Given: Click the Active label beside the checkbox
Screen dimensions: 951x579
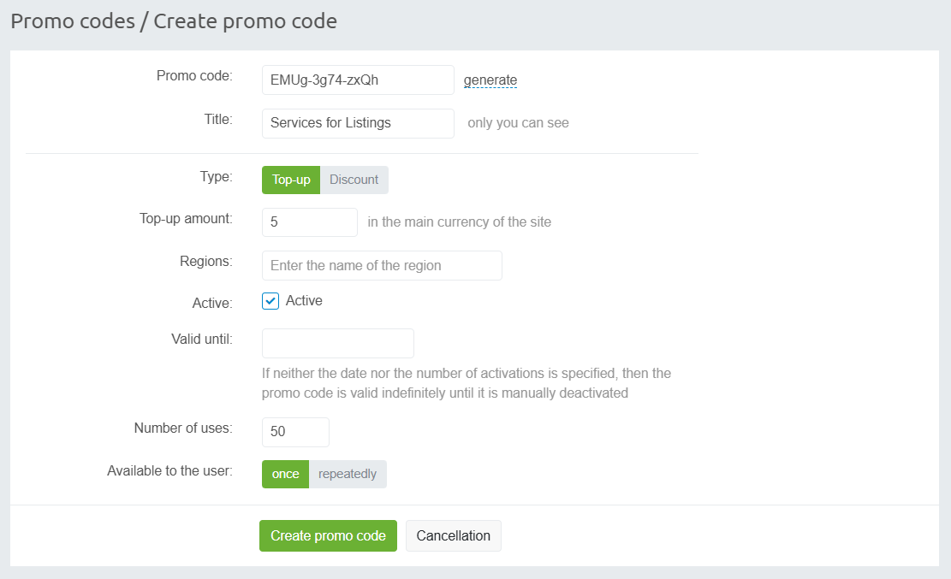Looking at the screenshot, I should (x=304, y=301).
